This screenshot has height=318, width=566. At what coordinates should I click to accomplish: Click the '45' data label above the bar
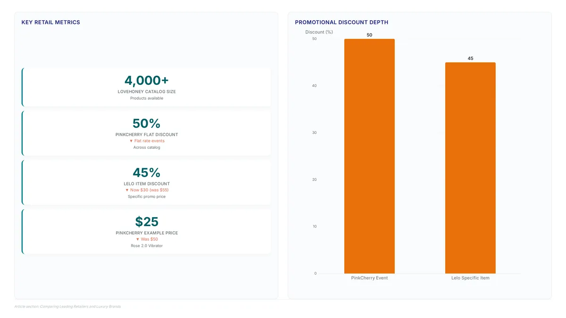tap(470, 58)
